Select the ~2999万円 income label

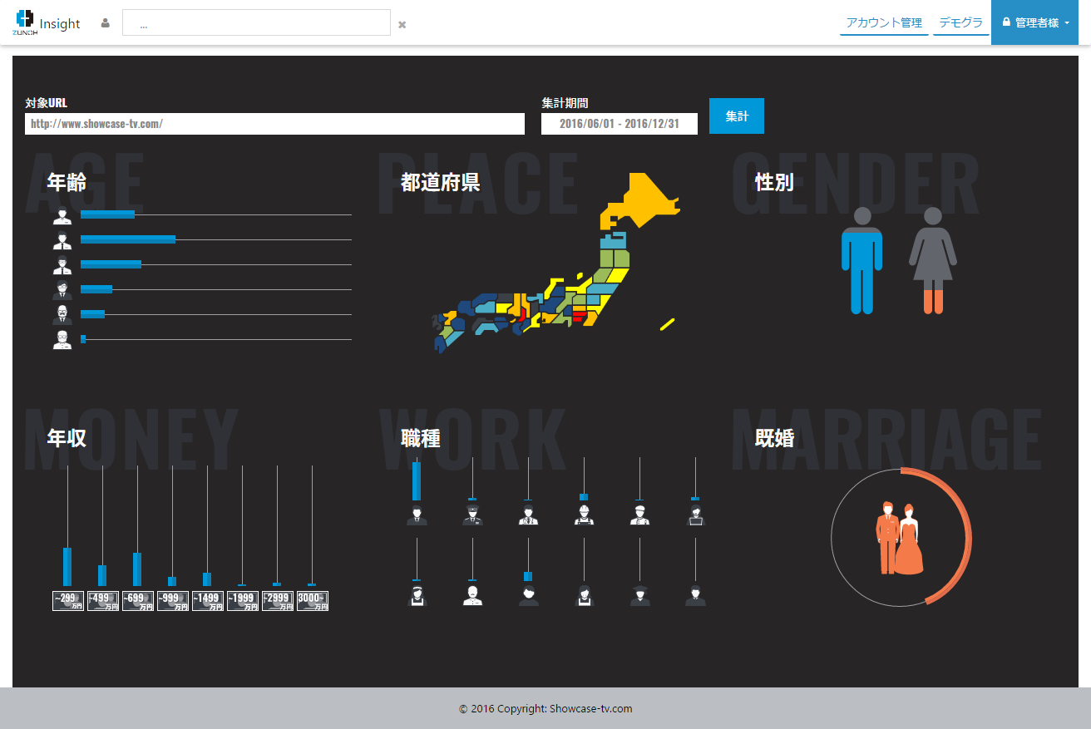pos(278,601)
